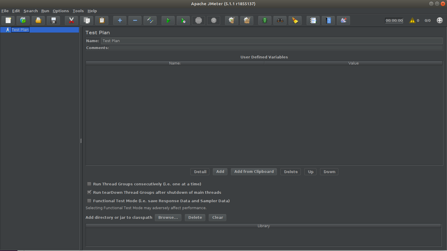Viewport: 447px width, 251px height.
Task: Click the 00:00:00 elapsed timer
Action: (394, 20)
